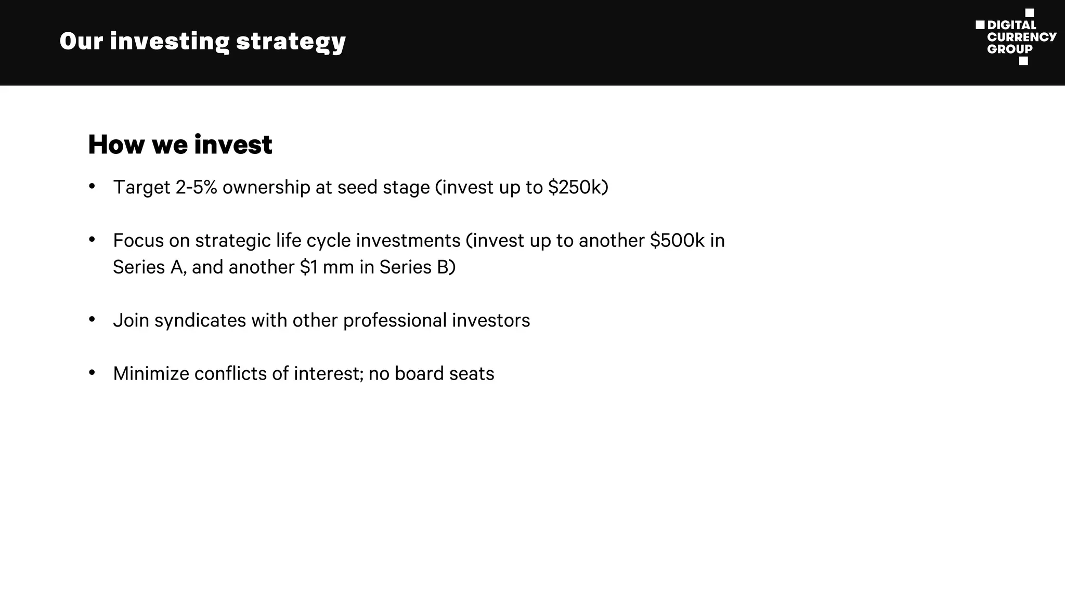Click the bullet dot beside 'Join syndicates'
Viewport: 1065px width, 599px height.
pyautogui.click(x=92, y=319)
